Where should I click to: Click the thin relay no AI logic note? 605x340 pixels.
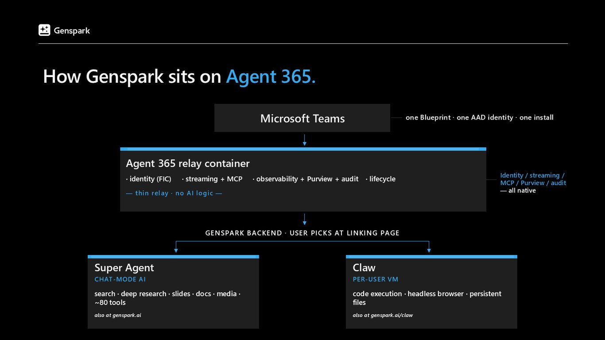[174, 193]
